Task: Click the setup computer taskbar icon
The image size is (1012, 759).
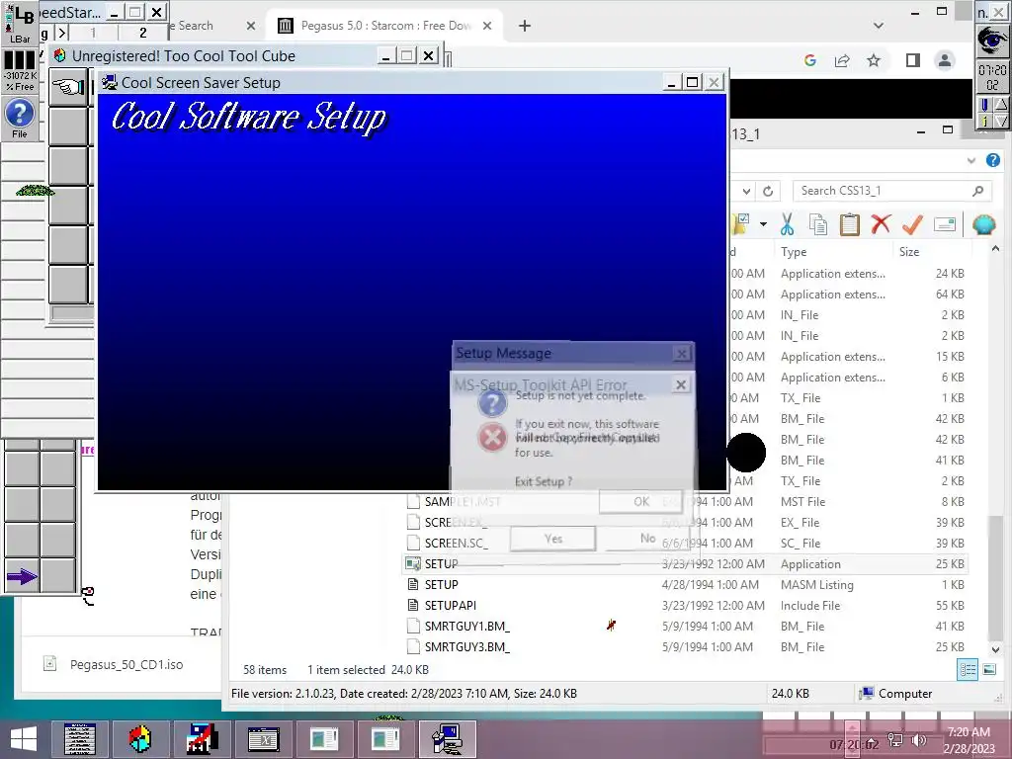Action: 448,739
